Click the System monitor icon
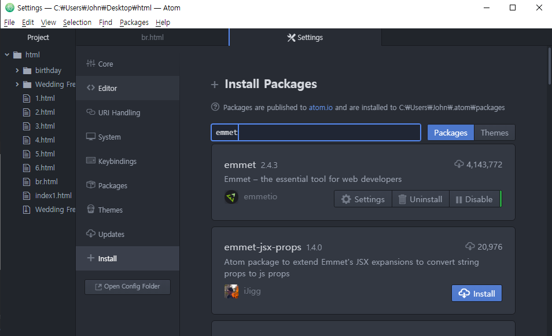The image size is (552, 336). (x=90, y=137)
